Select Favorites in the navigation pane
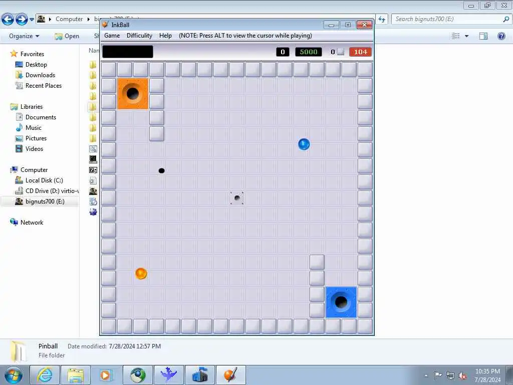This screenshot has width=513, height=385. coord(32,54)
